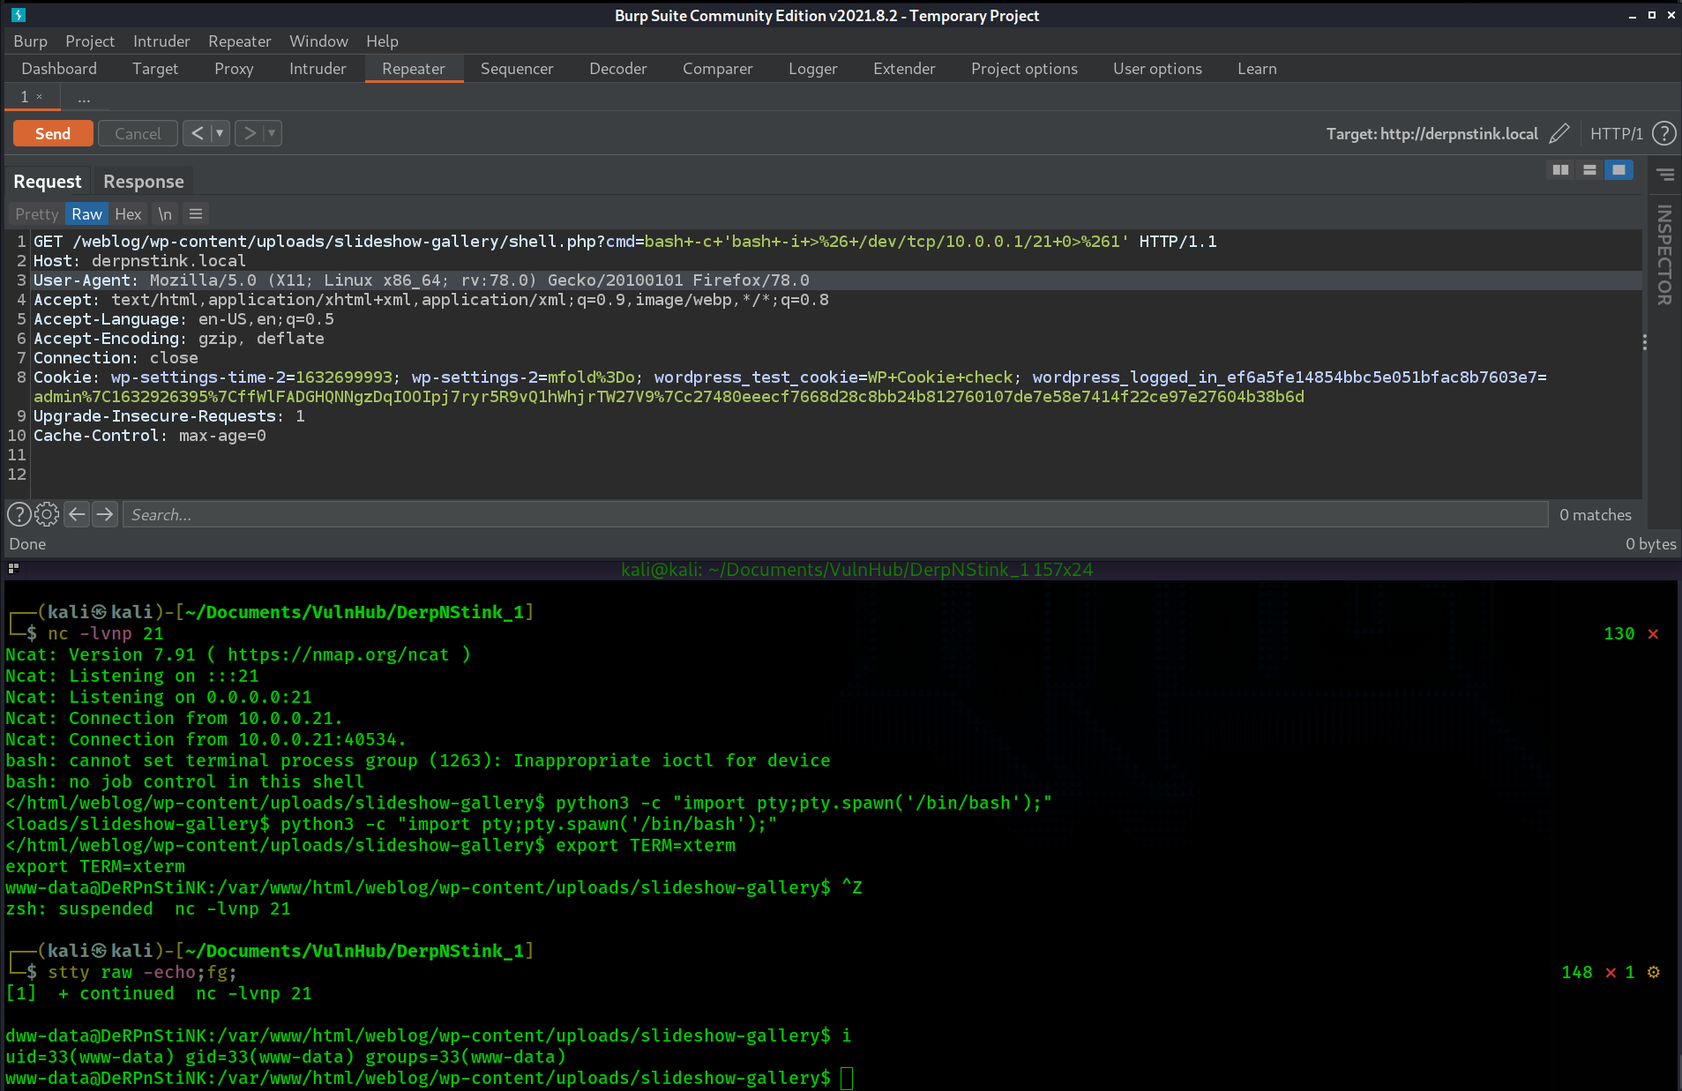Click 0 matches search result label
The width and height of the screenshot is (1682, 1091).
click(x=1595, y=514)
